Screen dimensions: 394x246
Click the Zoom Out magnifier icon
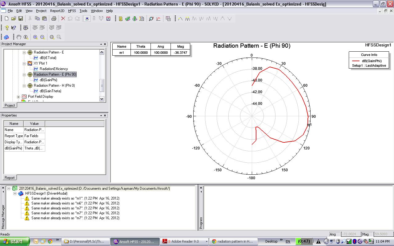click(42, 37)
